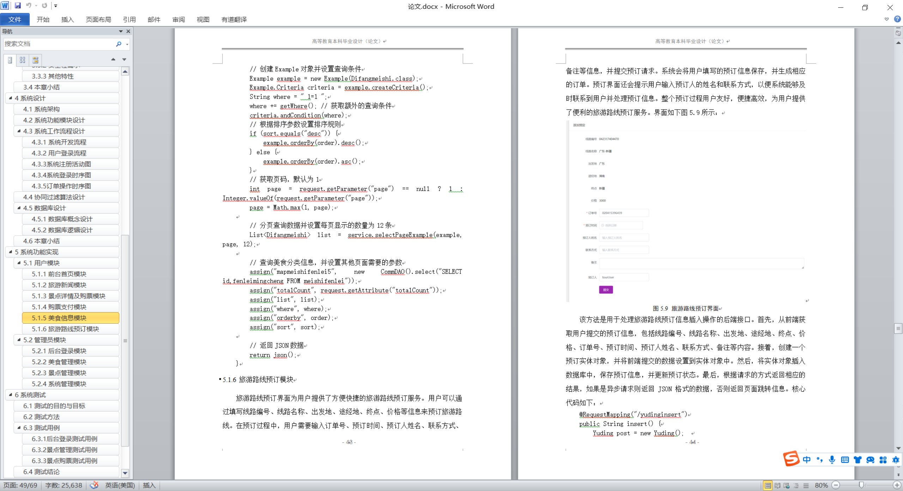
Task: Open the navigation pane options dropdown arrow
Action: point(121,31)
